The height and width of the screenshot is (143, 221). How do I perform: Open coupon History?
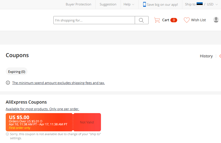206,56
